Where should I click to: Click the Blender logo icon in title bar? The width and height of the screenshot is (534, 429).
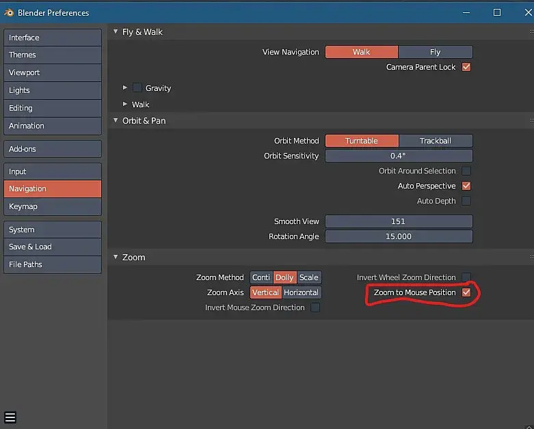(8, 12)
